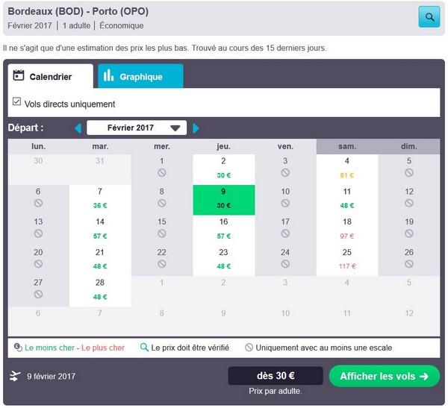Click the Afficher les vols button
Image resolution: width=448 pixels, height=408 pixels.
[x=384, y=376]
